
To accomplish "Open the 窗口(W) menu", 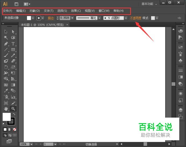I will tap(104, 11).
